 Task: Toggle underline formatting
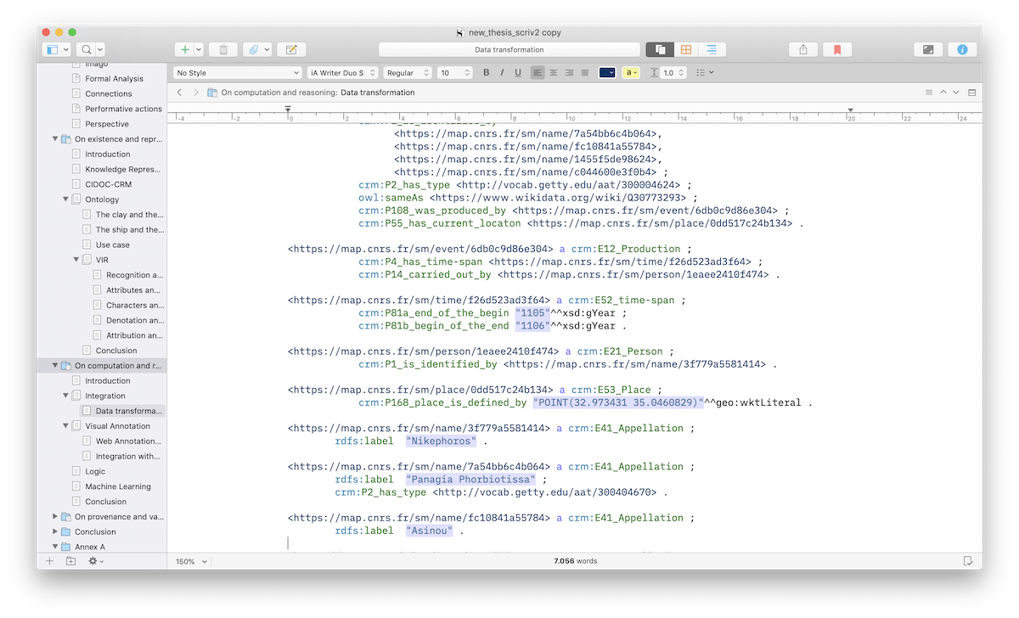click(x=518, y=73)
